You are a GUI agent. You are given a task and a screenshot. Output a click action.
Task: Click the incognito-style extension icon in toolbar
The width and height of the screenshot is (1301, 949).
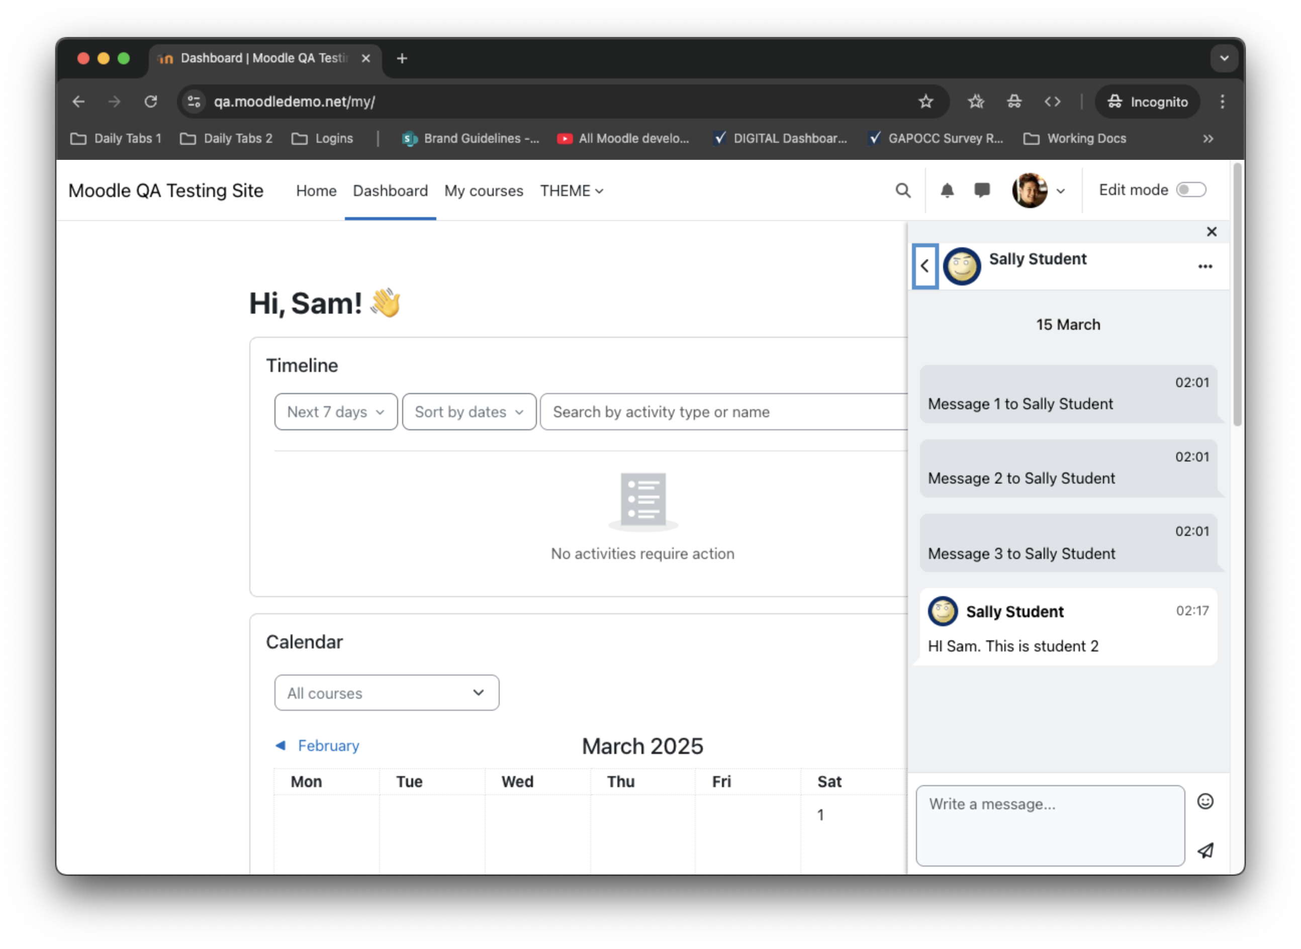pos(1013,102)
